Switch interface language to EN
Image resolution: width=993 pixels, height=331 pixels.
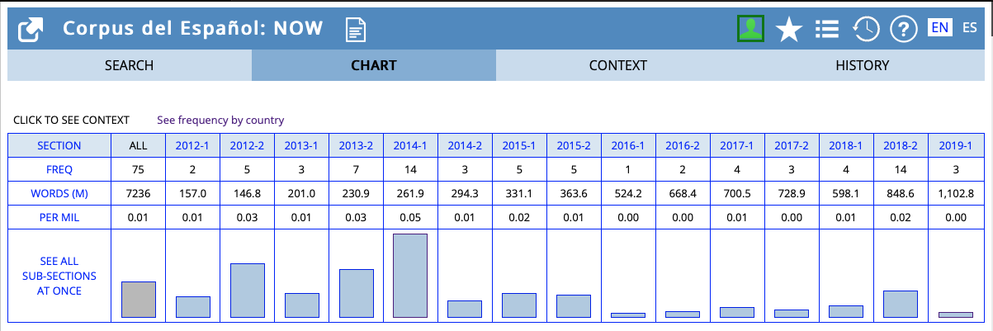coord(939,28)
